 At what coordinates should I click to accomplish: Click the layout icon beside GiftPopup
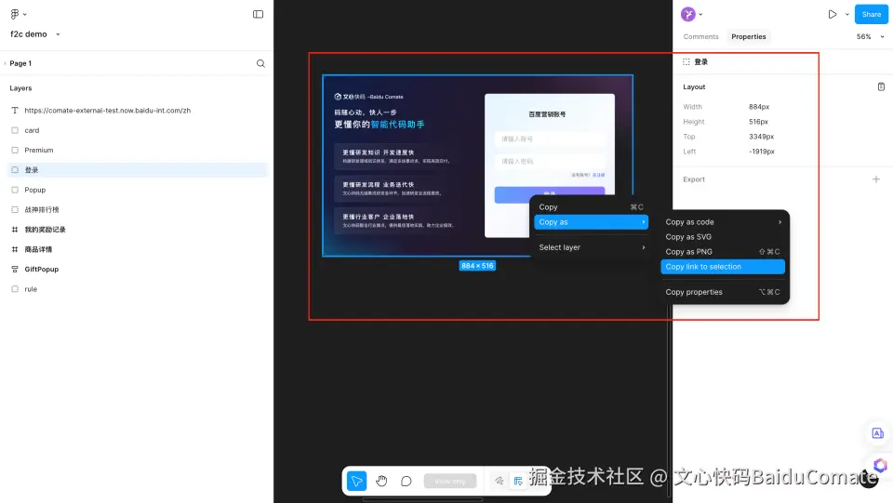click(15, 269)
